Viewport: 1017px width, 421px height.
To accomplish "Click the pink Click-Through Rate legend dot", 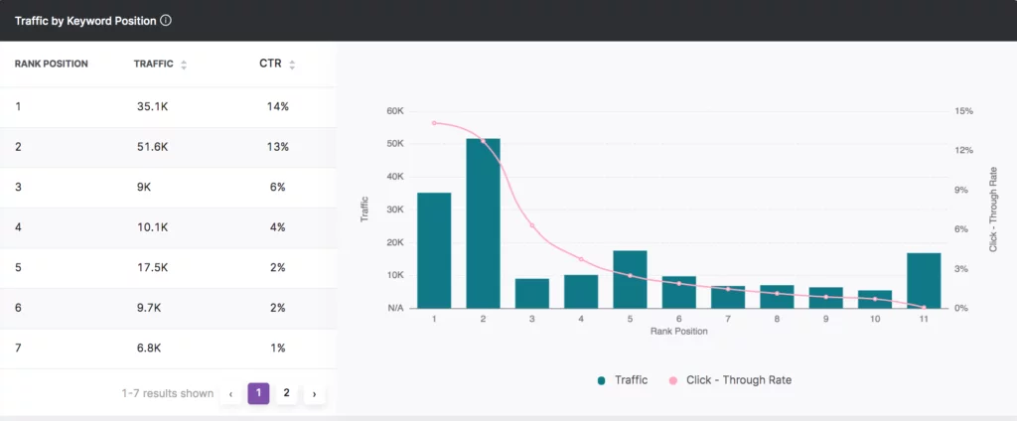I will coord(671,380).
